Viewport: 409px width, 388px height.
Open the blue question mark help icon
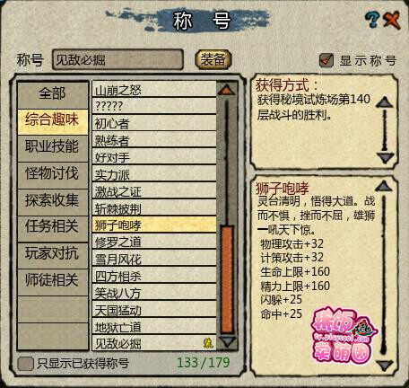(372, 20)
